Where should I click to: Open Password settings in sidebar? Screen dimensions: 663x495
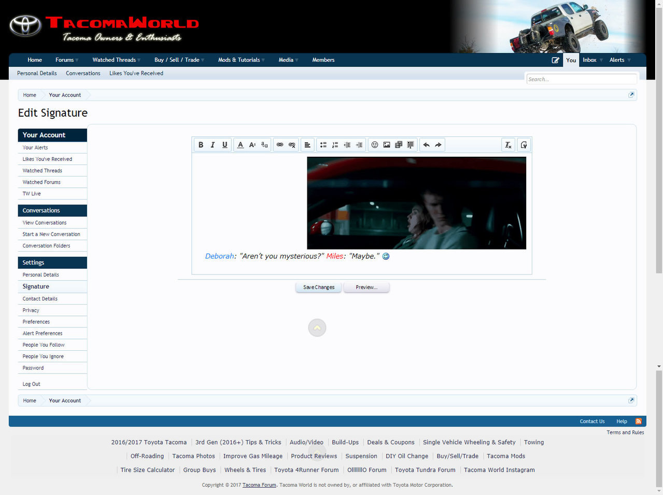pyautogui.click(x=52, y=368)
